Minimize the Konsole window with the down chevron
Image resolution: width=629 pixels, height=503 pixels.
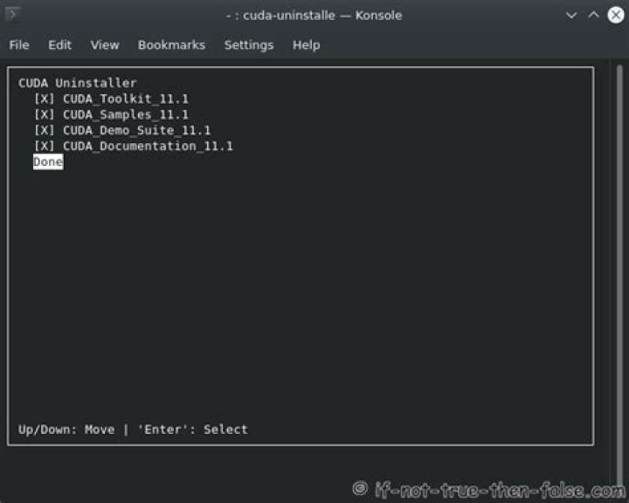pos(571,15)
